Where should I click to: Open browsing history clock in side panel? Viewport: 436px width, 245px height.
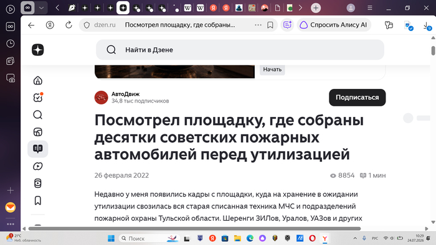point(11,44)
